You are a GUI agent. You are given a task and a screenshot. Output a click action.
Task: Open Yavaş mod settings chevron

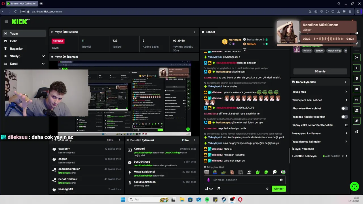tap(346, 92)
